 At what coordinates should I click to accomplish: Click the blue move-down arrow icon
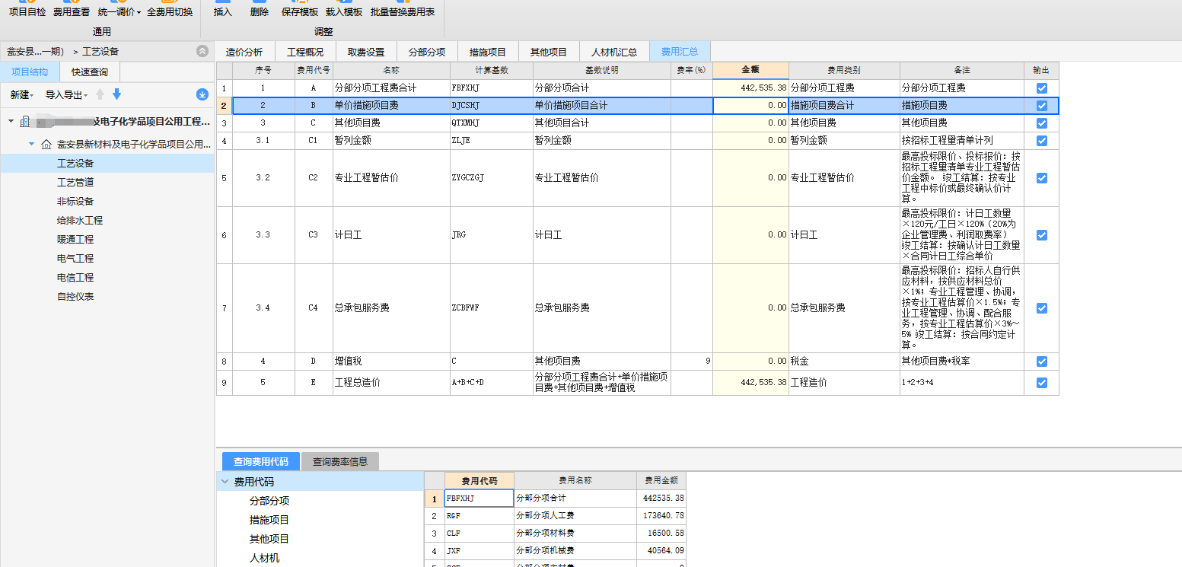click(116, 94)
